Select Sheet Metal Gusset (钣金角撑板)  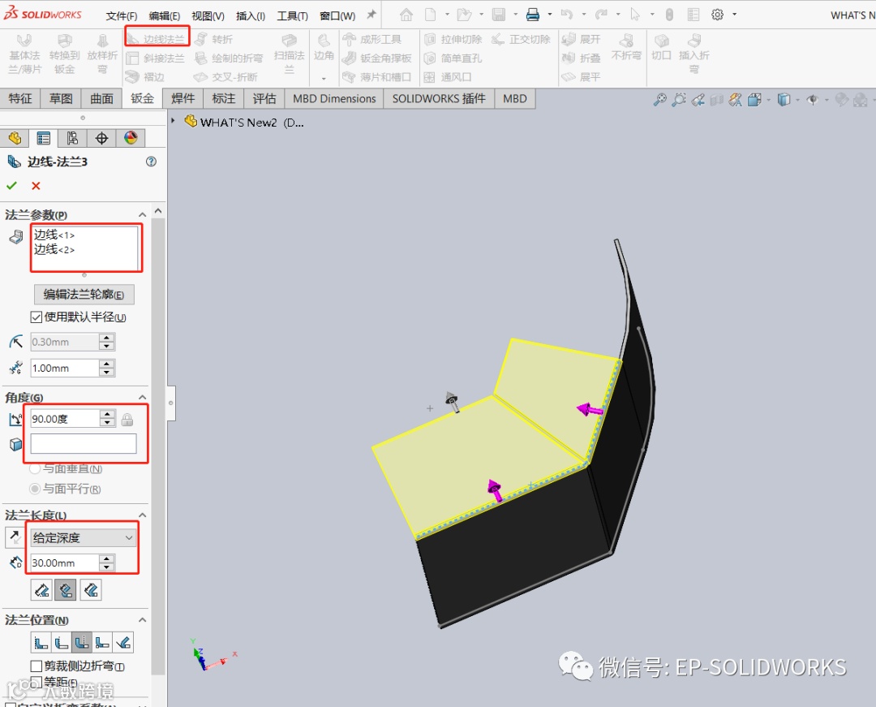(377, 58)
